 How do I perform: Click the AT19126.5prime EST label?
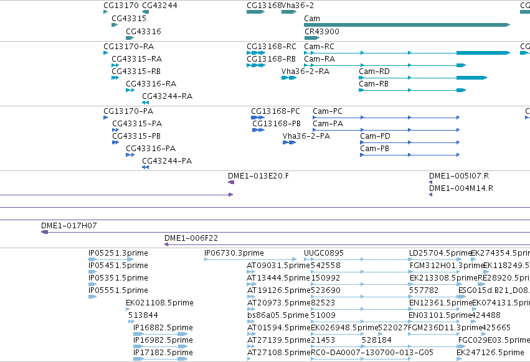[x=278, y=290]
